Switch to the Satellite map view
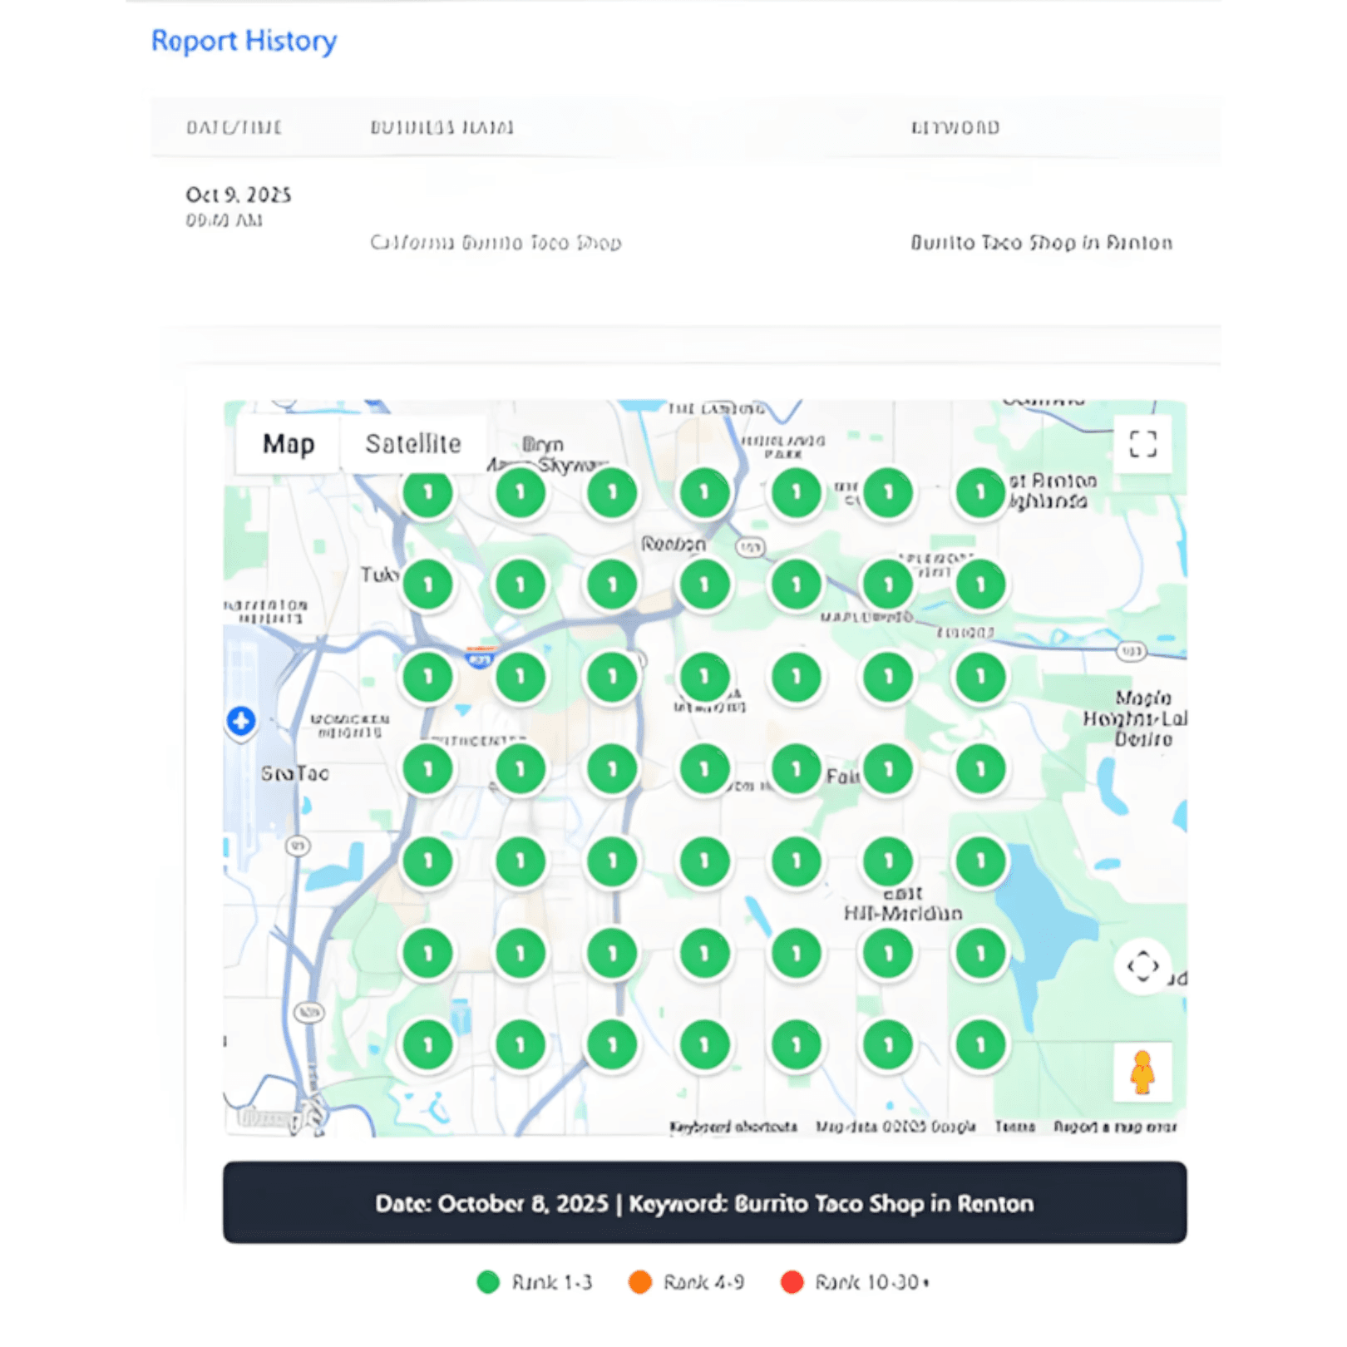This screenshot has height=1347, width=1347. [x=413, y=444]
